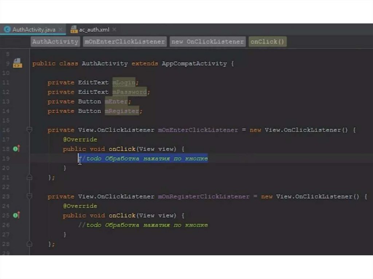Click AuthActivity in the class declaration
Screen dimensions: 373x279
[105, 63]
